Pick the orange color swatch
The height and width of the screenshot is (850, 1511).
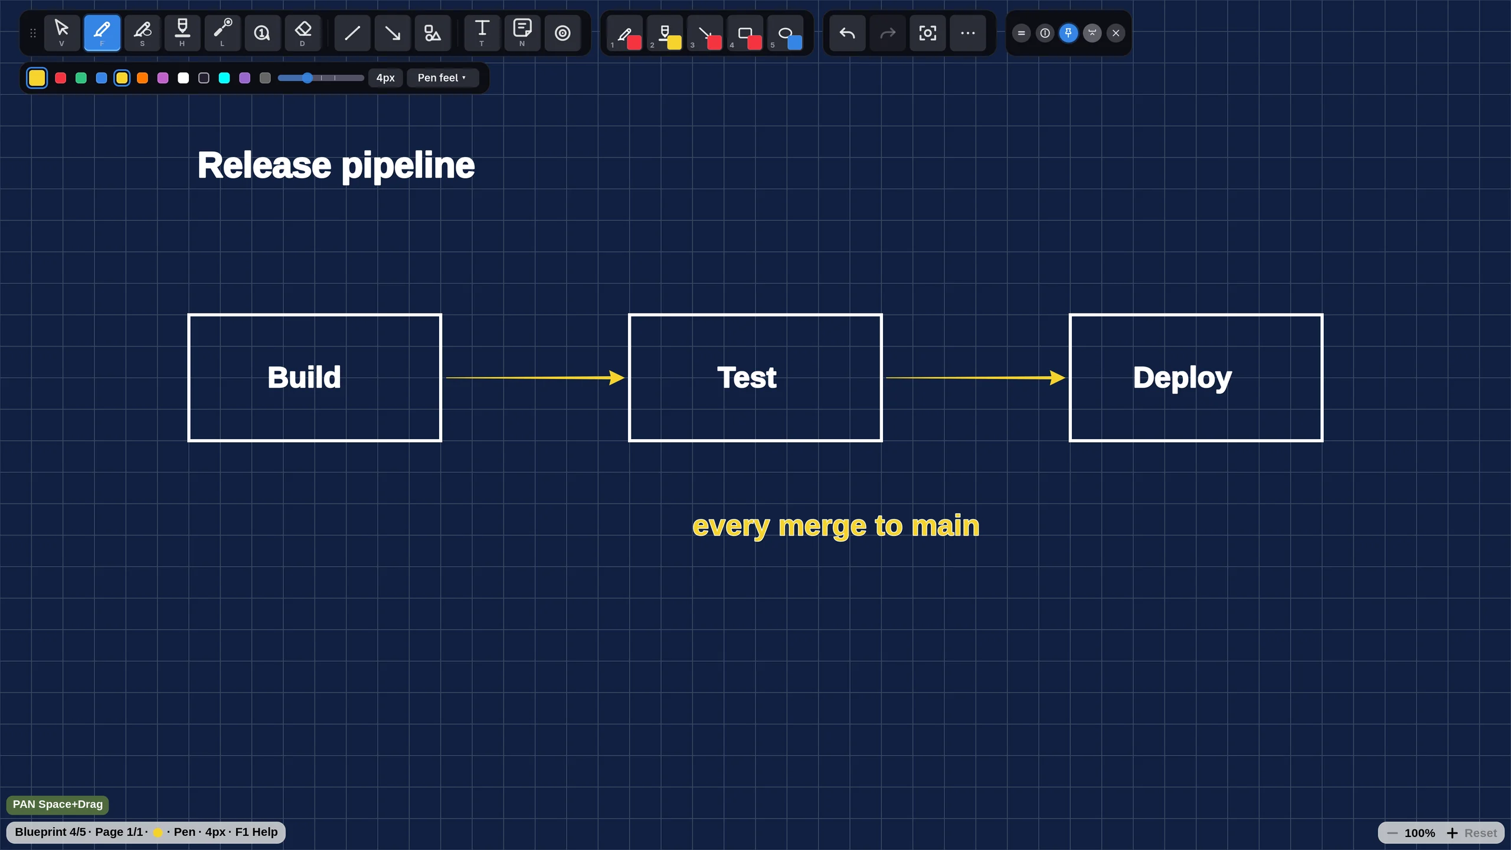[142, 78]
